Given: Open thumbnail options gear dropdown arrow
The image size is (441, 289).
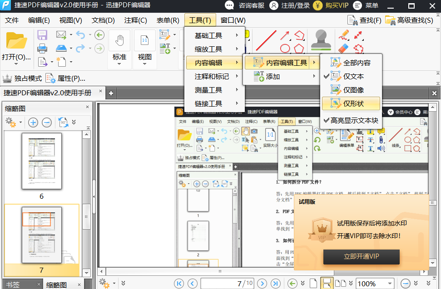Looking at the screenshot, I should coord(21,122).
